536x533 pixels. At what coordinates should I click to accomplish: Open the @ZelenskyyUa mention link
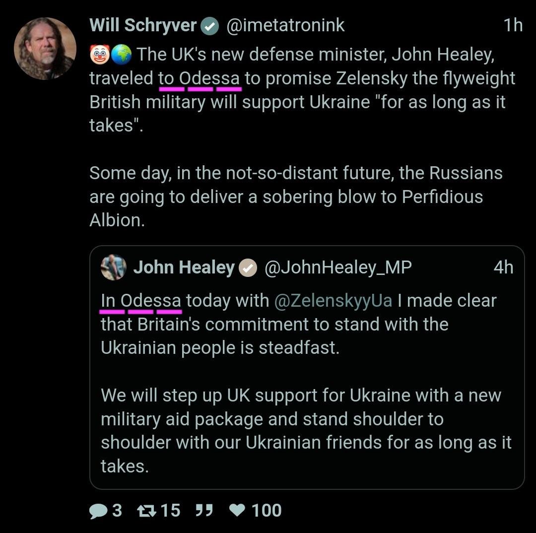coord(333,301)
